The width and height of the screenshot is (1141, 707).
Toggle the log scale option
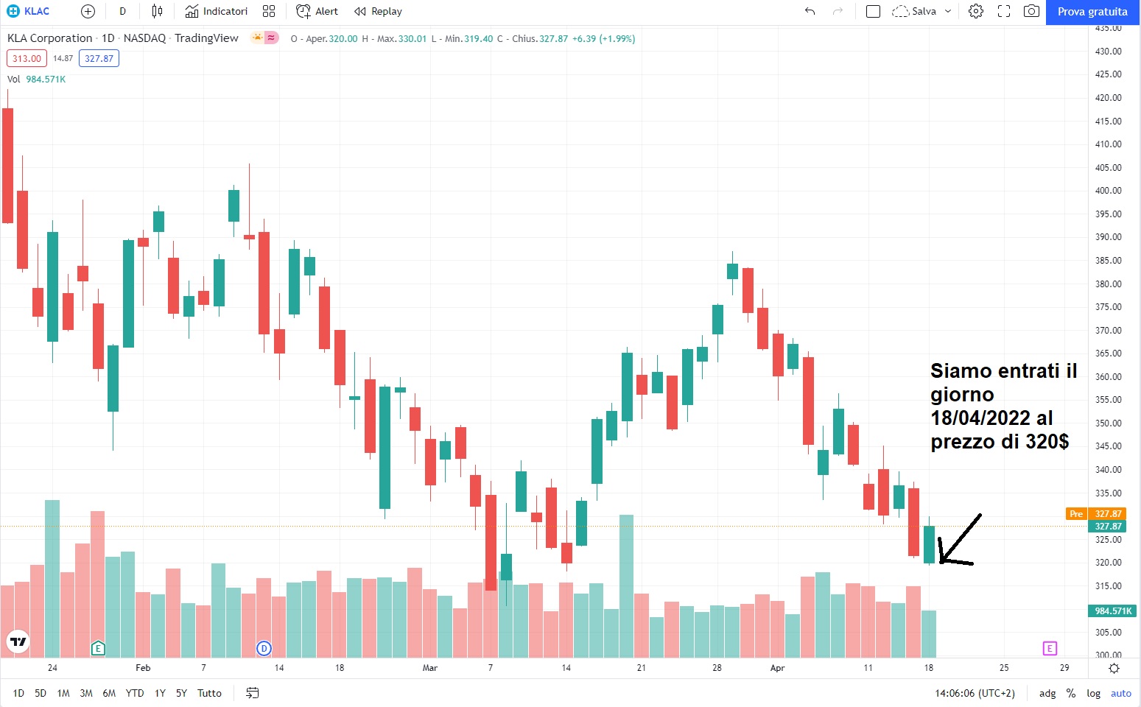click(1094, 693)
